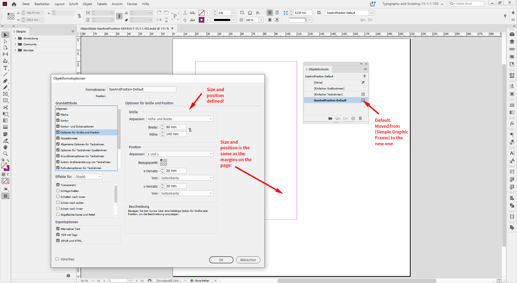The image size is (517, 283).
Task: Expand the Community folder in the Skripte panel
Action: coord(16,44)
